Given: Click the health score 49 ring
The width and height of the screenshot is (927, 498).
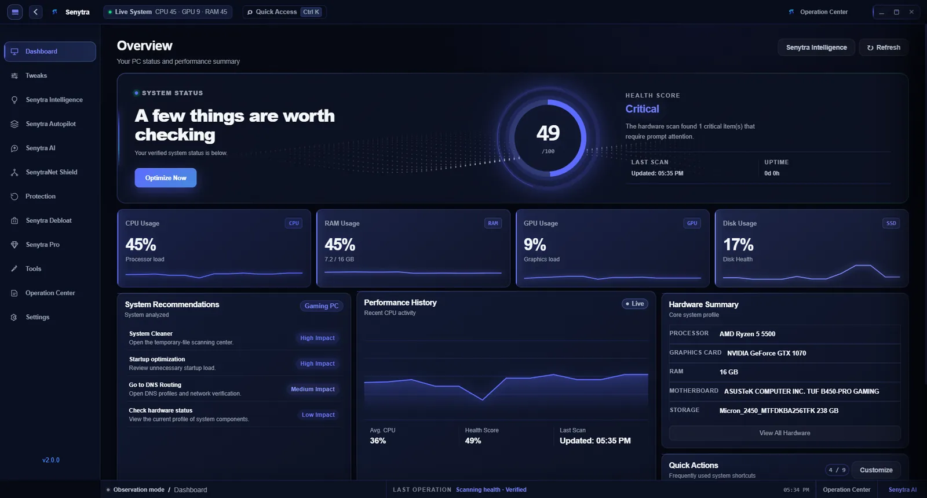Looking at the screenshot, I should click(x=548, y=138).
